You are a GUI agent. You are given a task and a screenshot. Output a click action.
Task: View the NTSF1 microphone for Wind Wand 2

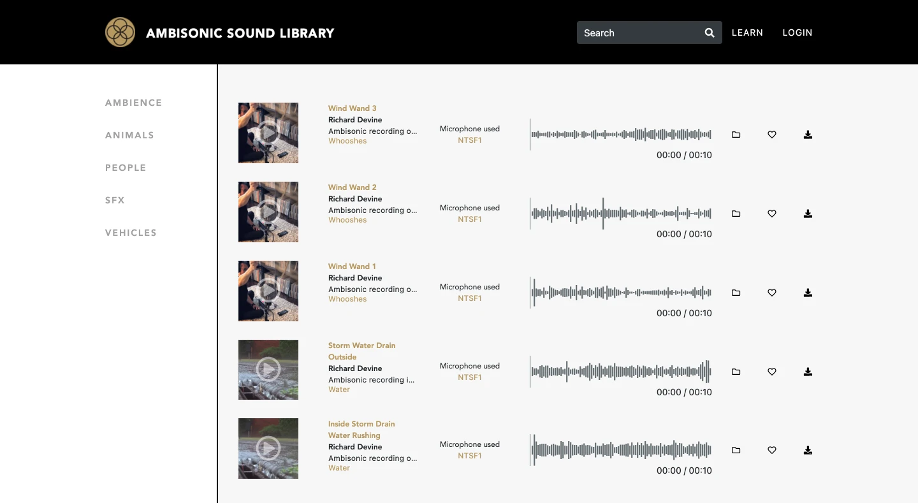click(x=470, y=219)
